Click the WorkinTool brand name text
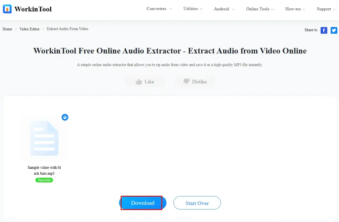 pyautogui.click(x=33, y=9)
